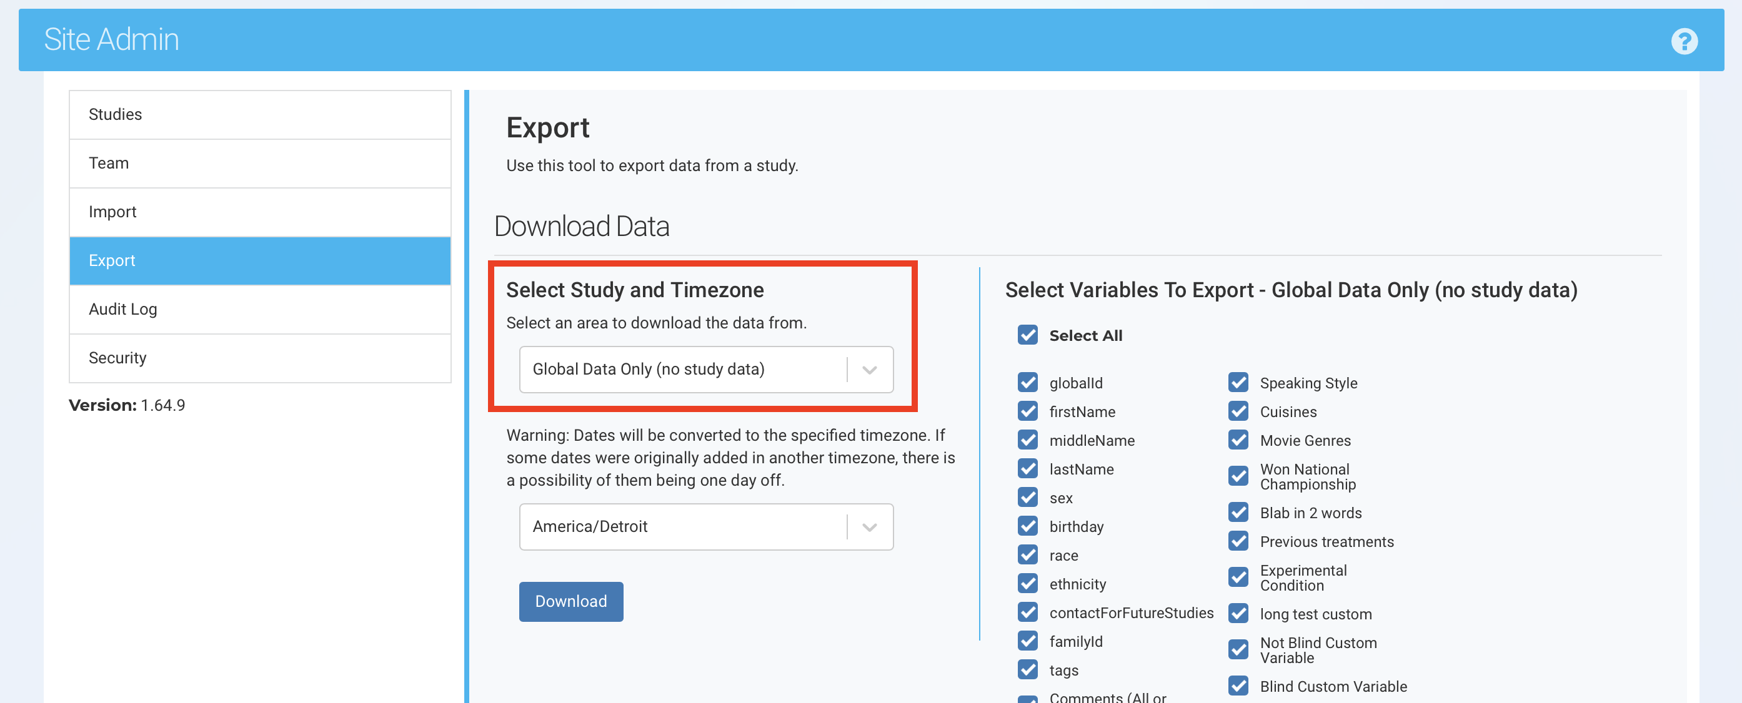Toggle Won National Championship checkbox
Viewport: 1742px width, 703px height.
click(x=1238, y=476)
